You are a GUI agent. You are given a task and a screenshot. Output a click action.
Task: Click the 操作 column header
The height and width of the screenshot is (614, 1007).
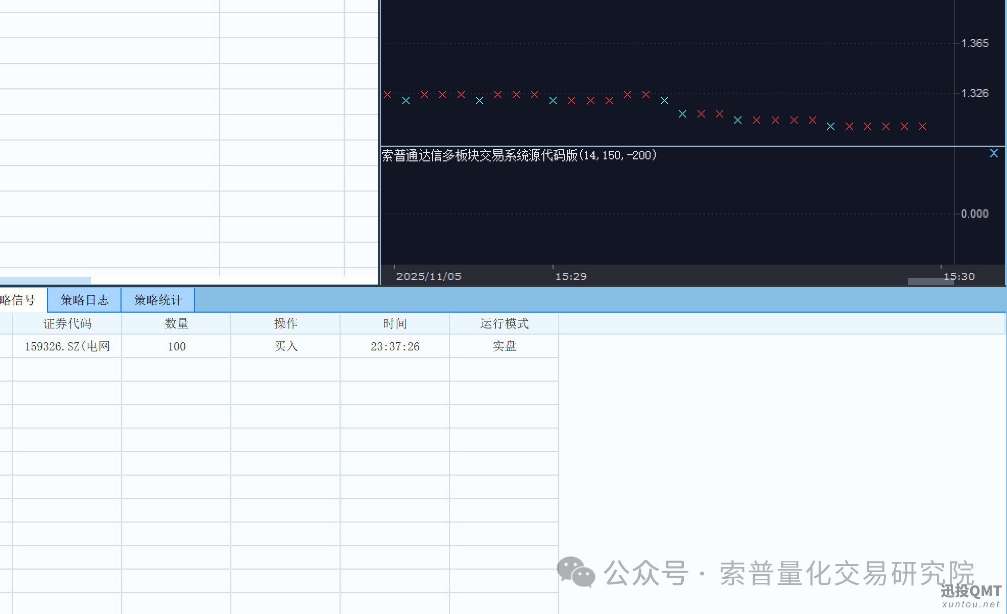point(285,323)
